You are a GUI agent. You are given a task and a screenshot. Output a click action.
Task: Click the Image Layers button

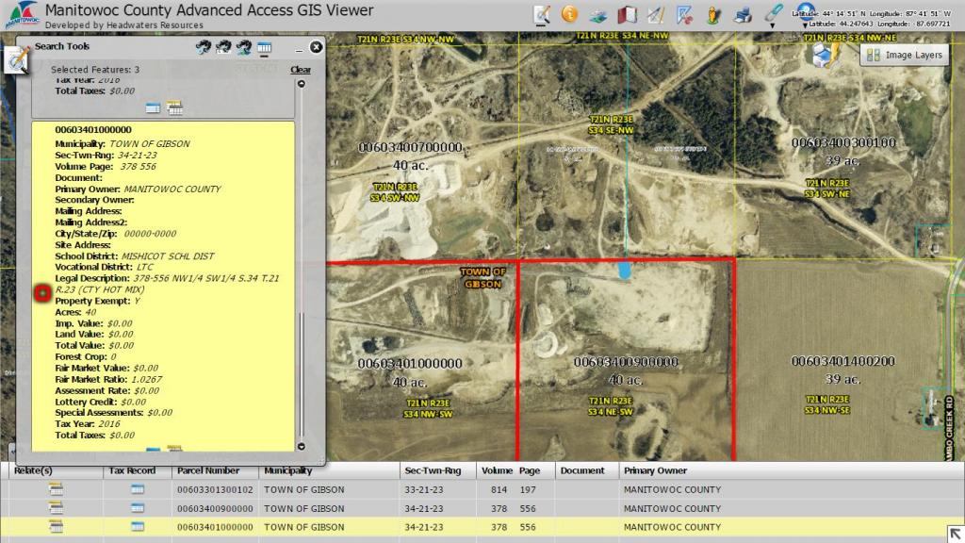904,56
